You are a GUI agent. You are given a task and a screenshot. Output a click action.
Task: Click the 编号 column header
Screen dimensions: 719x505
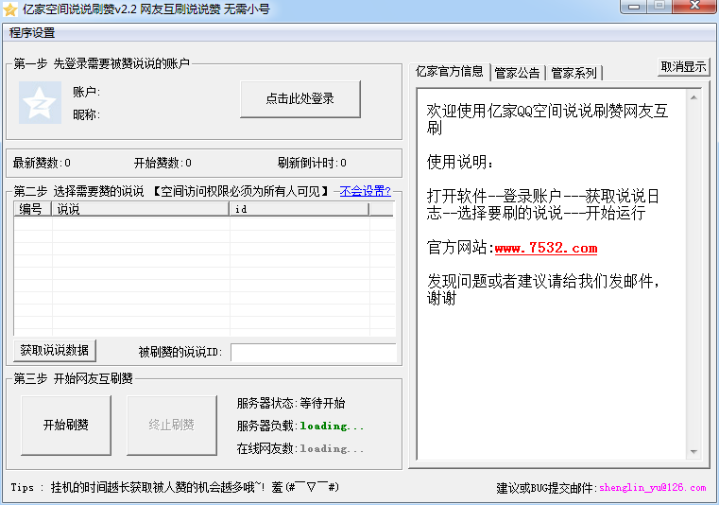coord(31,209)
